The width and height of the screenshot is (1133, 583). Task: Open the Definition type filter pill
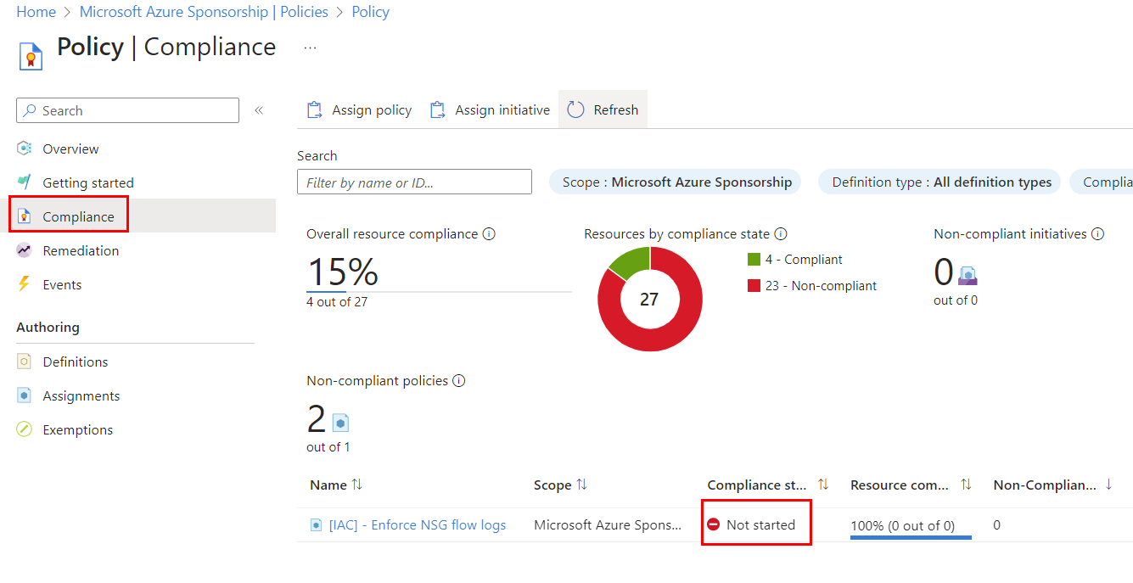coord(939,182)
